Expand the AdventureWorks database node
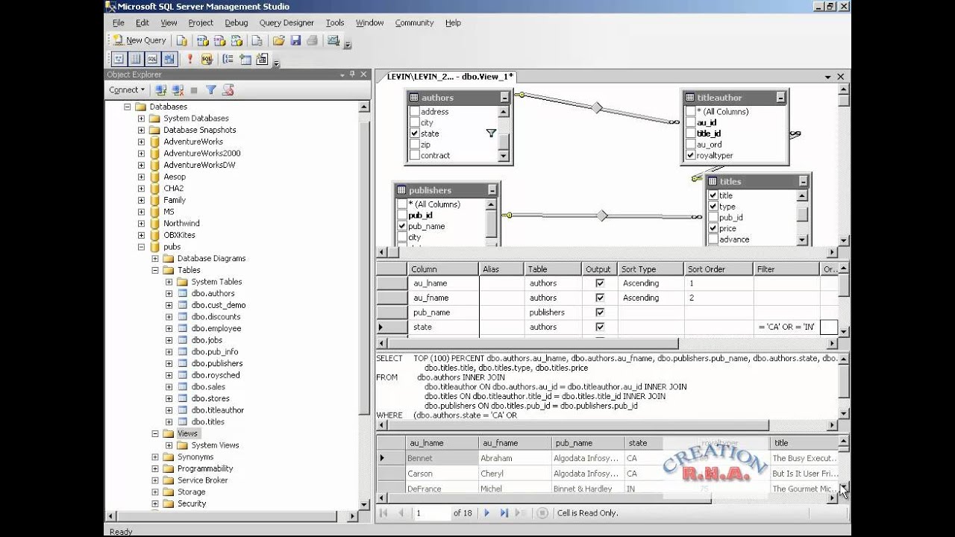 (x=141, y=142)
